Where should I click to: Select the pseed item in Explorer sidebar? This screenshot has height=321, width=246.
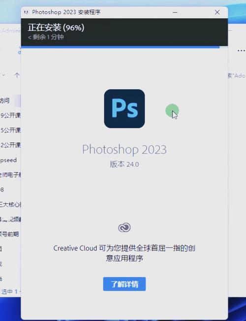point(8,160)
